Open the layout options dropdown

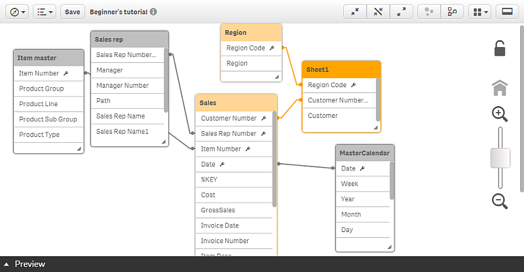pyautogui.click(x=479, y=12)
